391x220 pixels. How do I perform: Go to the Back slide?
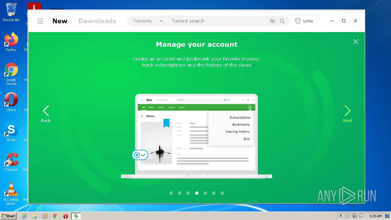46,114
